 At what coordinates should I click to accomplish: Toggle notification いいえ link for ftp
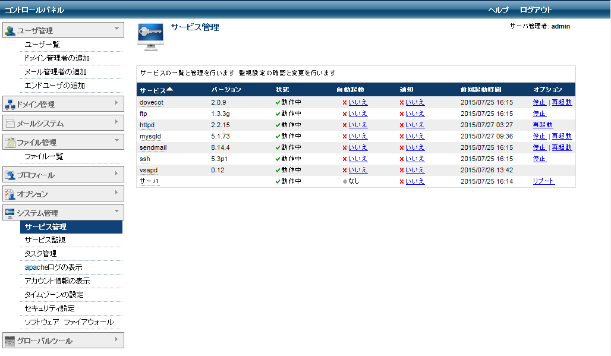coord(415,114)
